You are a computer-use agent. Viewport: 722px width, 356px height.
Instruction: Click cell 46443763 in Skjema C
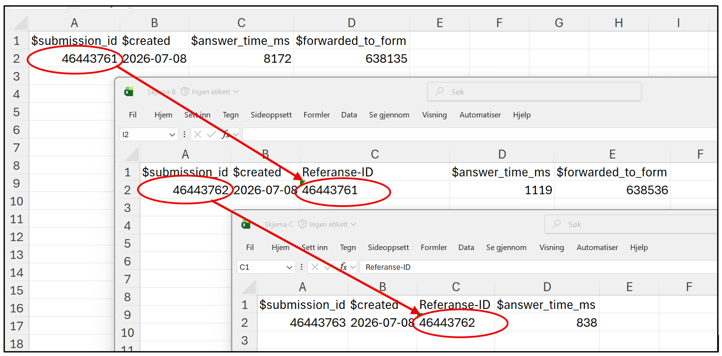pos(303,322)
